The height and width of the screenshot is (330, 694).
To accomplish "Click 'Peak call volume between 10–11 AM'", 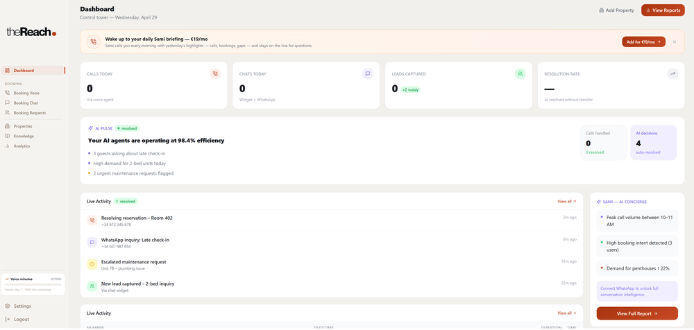I will (637, 220).
